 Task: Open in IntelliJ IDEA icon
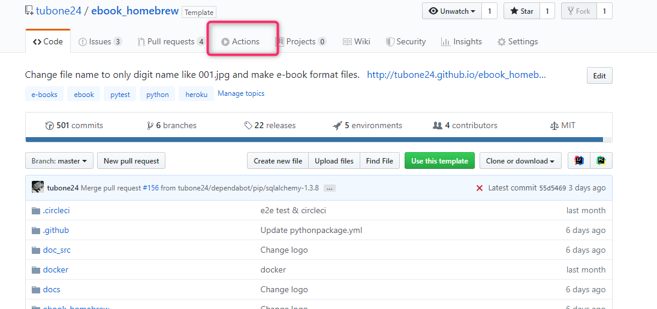579,160
